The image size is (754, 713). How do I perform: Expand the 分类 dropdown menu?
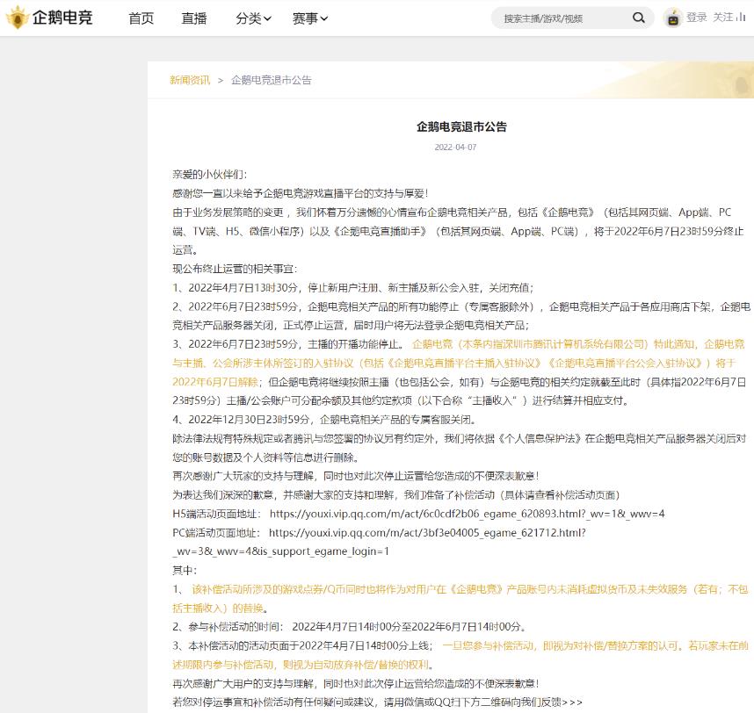pyautogui.click(x=253, y=18)
